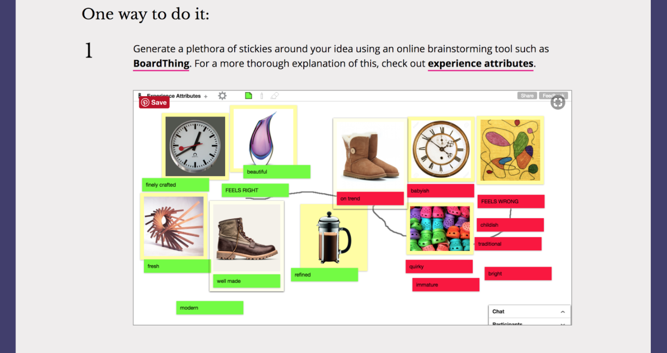Viewport: 667px width, 353px height.
Task: Open the experience attributes link
Action: point(480,64)
